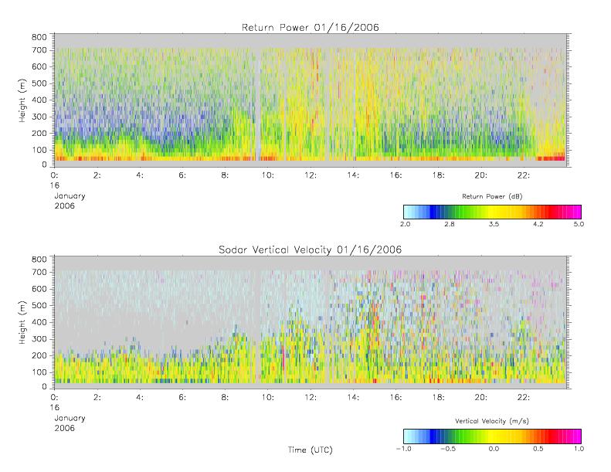Select the Return Power color scale bar
This screenshot has height=472, width=611.
tap(493, 212)
